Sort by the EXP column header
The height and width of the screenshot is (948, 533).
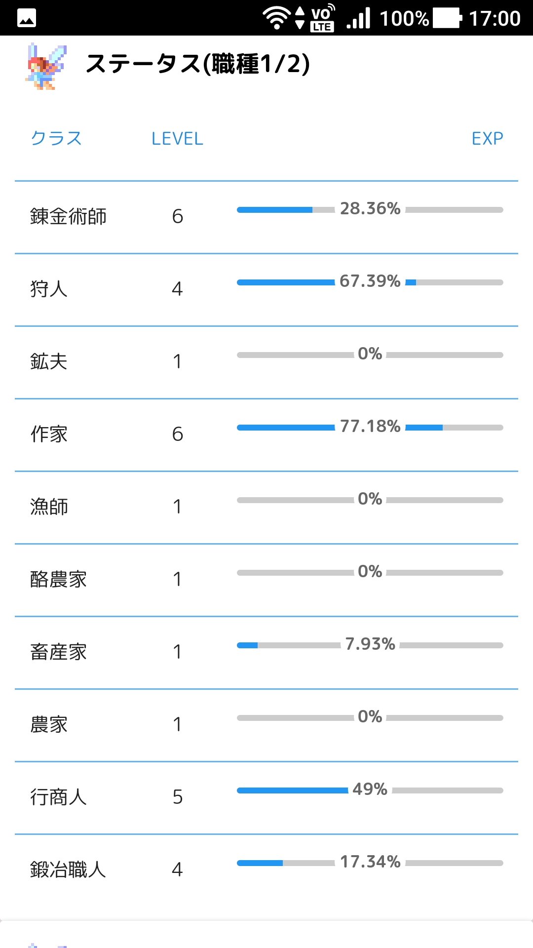click(487, 139)
